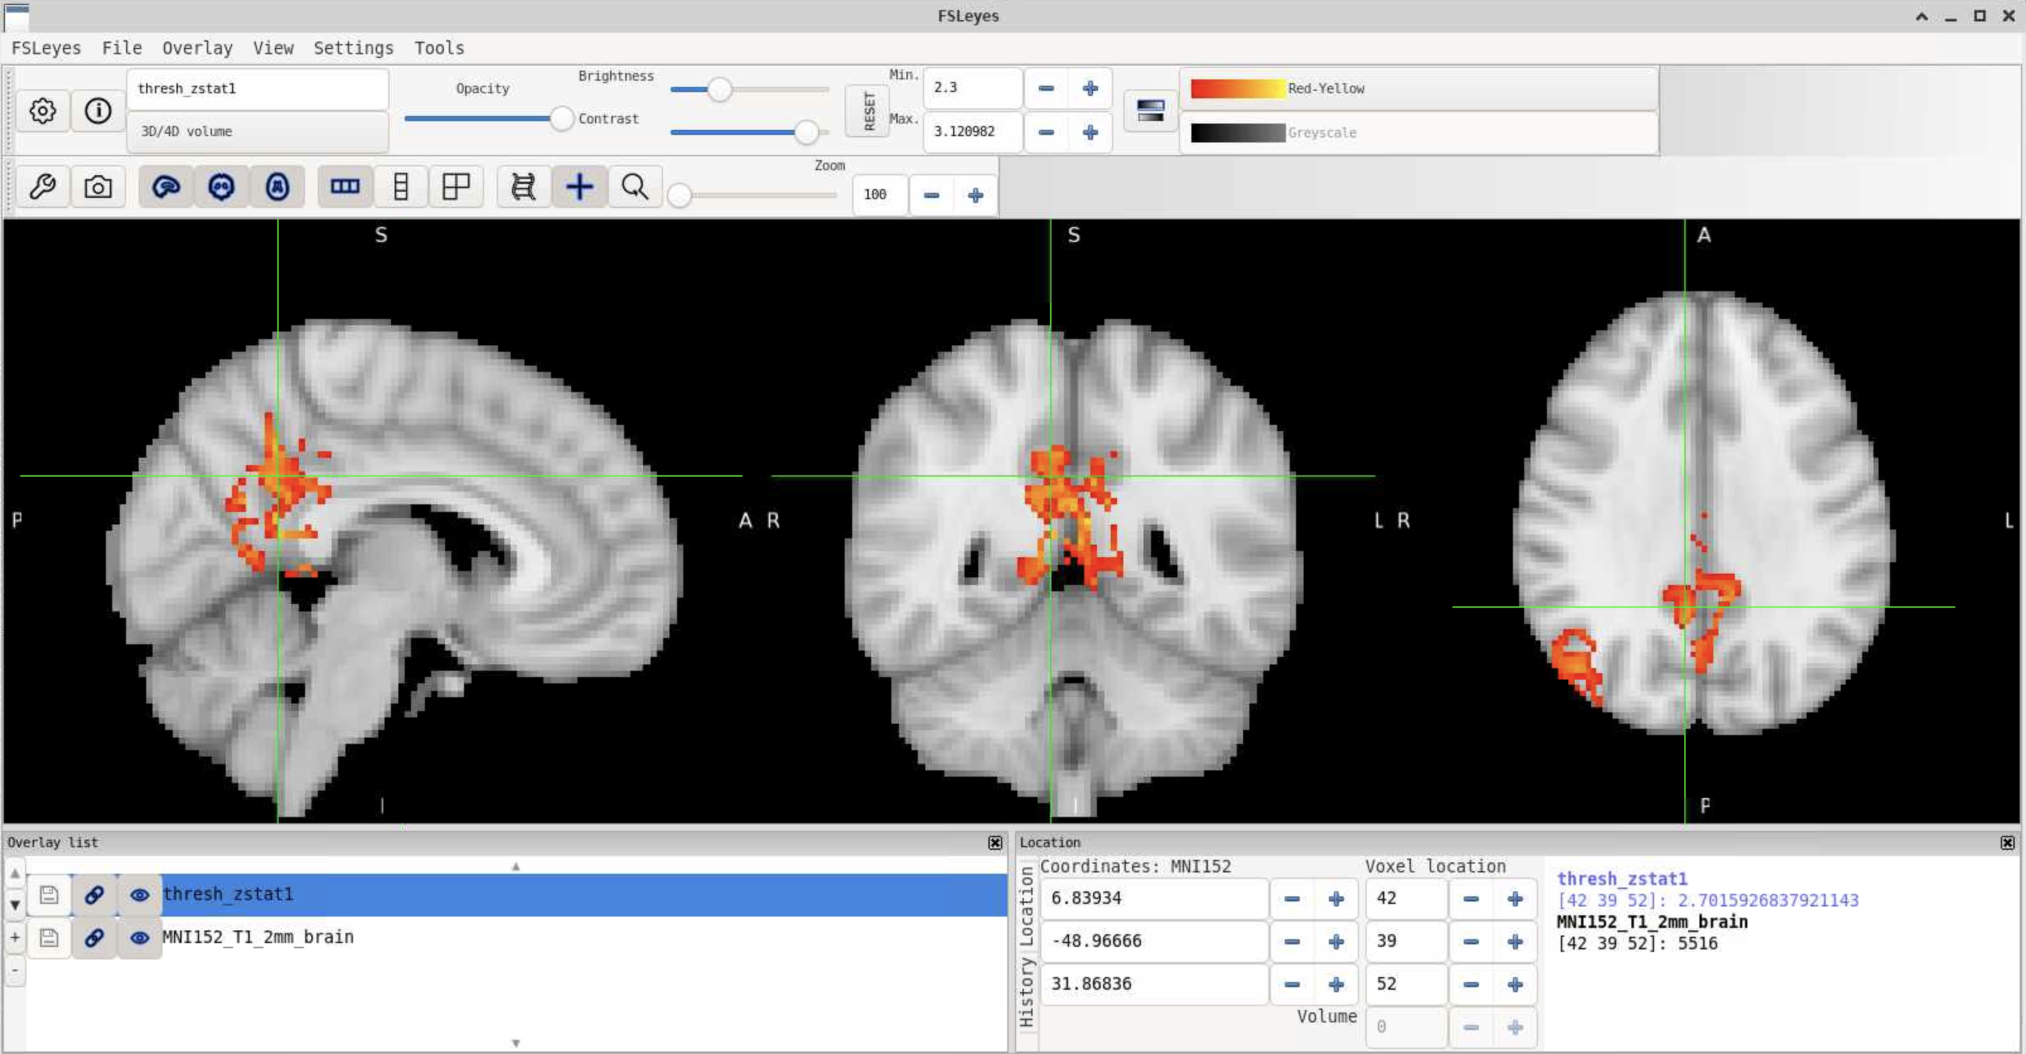Close the Location panel
The width and height of the screenshot is (2026, 1054).
click(2007, 842)
